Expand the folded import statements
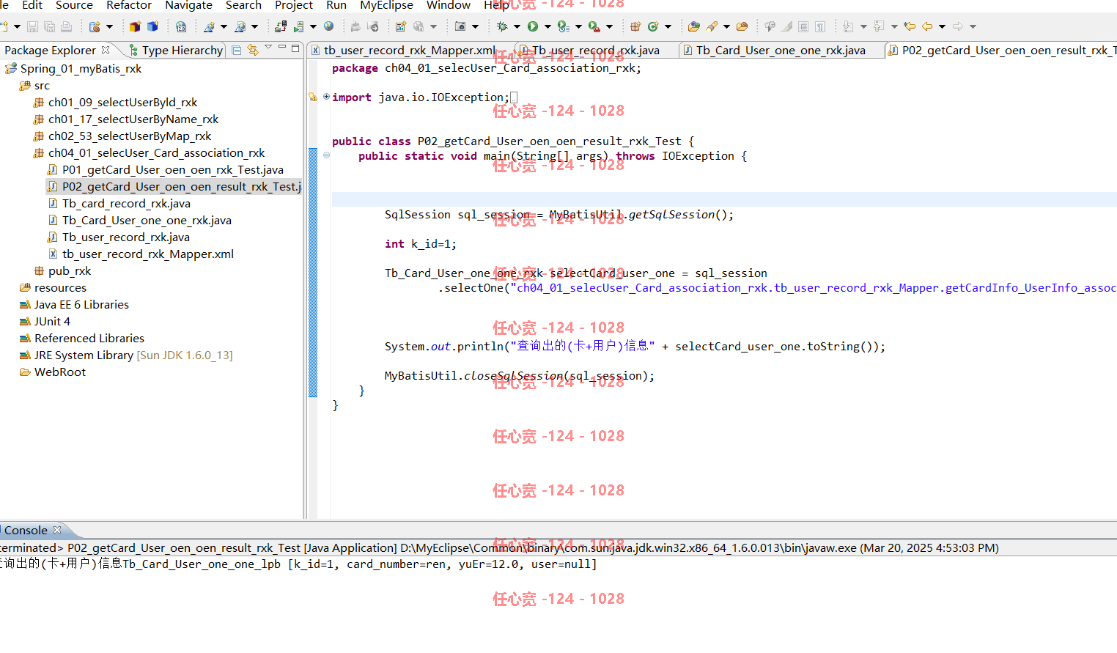 click(x=326, y=97)
